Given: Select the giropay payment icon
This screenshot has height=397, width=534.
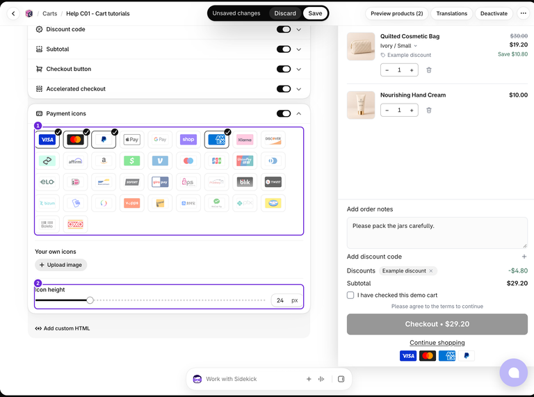Looking at the screenshot, I should (160, 182).
